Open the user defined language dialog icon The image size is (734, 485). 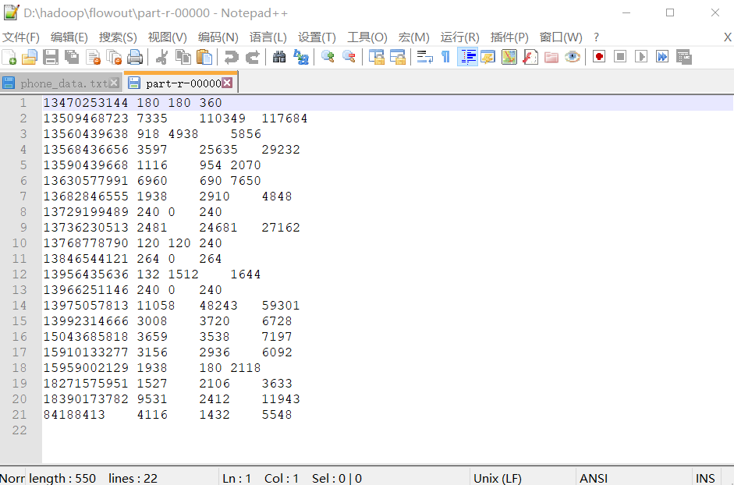488,57
